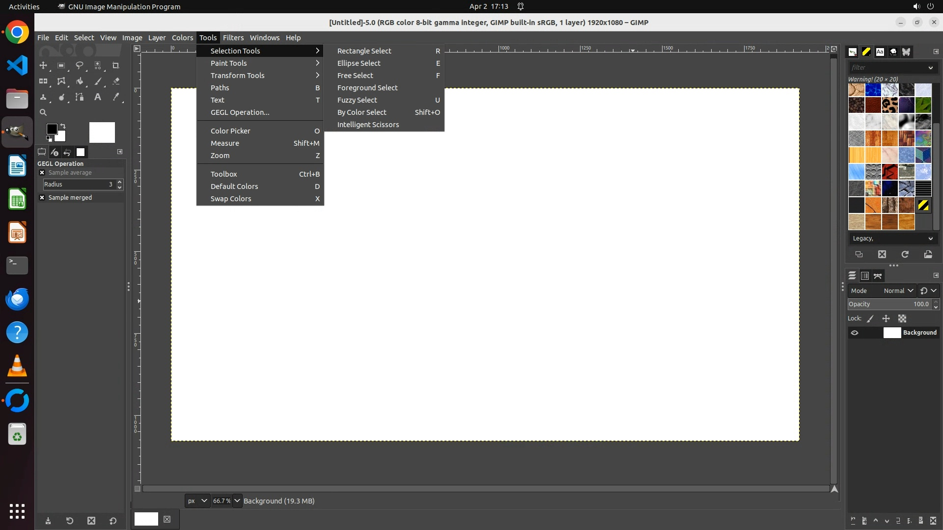Open the zoom percentage dropdown
This screenshot has width=943, height=530.
(x=237, y=501)
